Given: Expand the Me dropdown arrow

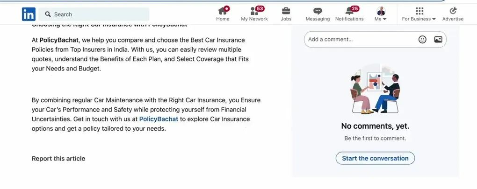Looking at the screenshot, I should click(384, 19).
